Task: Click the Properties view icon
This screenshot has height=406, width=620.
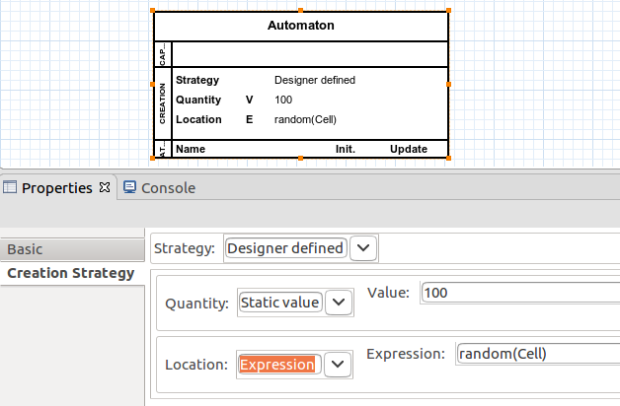Action: pyautogui.click(x=11, y=188)
